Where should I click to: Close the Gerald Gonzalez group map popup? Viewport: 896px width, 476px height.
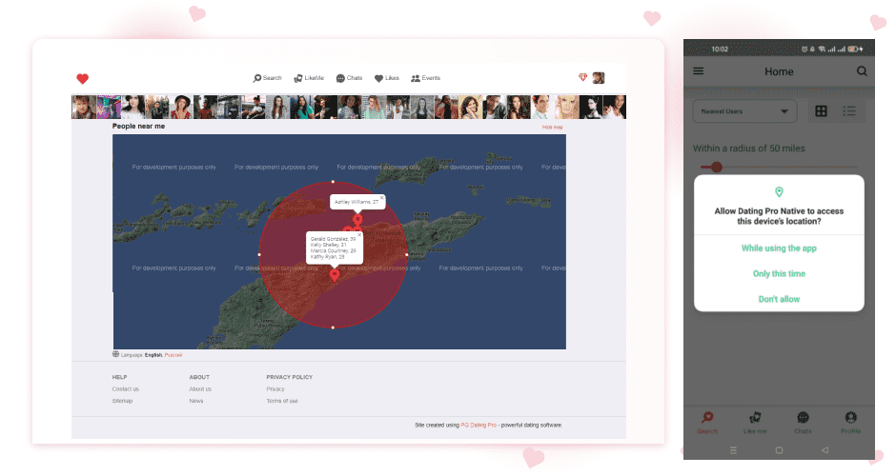point(359,234)
